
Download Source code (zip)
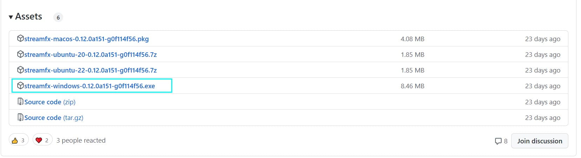[x=50, y=102]
